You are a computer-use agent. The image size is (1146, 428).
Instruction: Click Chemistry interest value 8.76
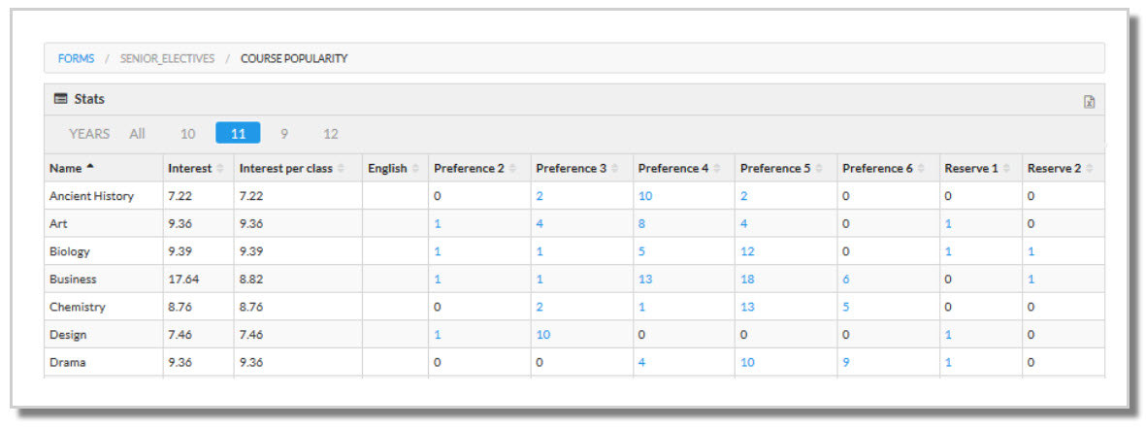tap(180, 307)
